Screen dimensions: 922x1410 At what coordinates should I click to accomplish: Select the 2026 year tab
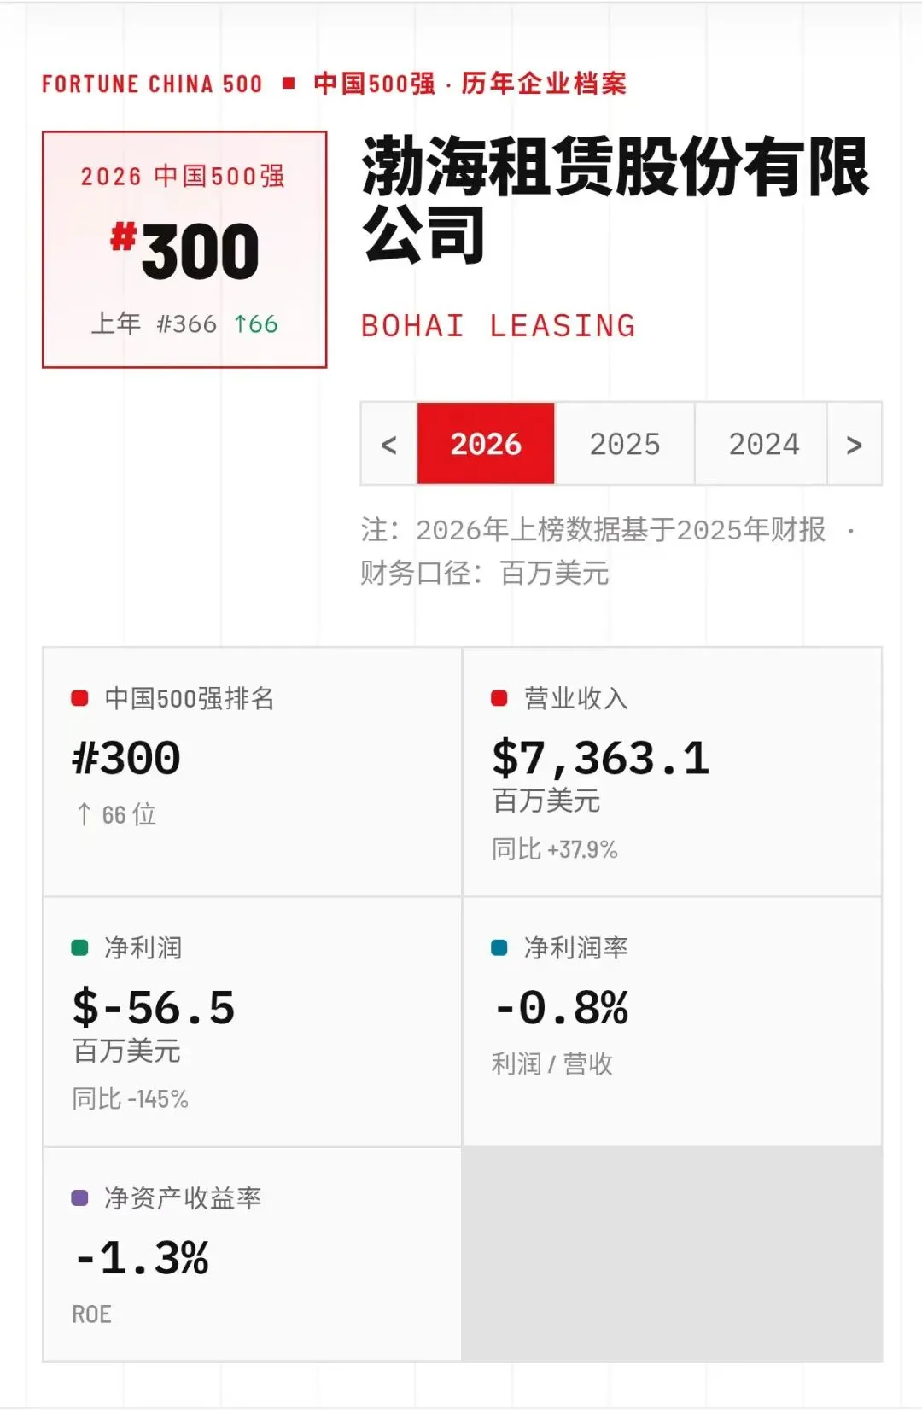click(x=486, y=444)
